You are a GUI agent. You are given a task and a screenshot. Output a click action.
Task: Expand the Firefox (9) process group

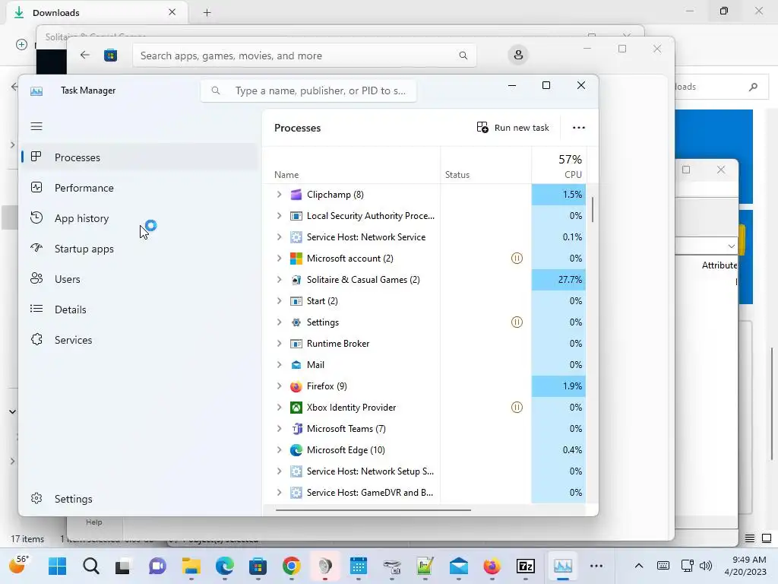[x=279, y=386]
